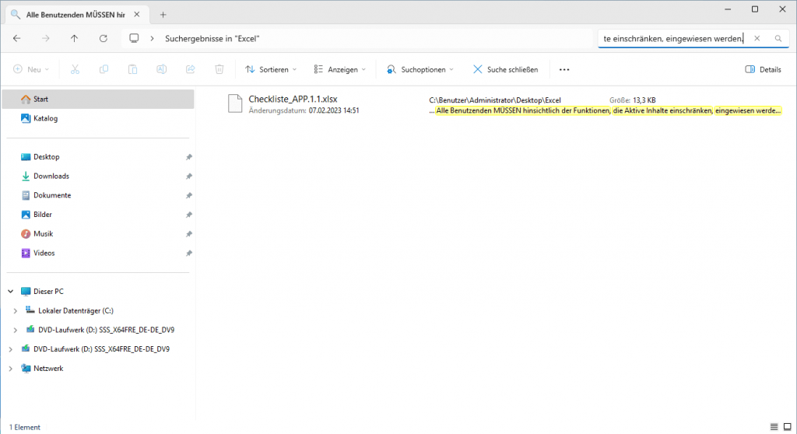This screenshot has height=434, width=797.
Task: Switch to large thumbnails view in status bar
Action: [x=786, y=427]
